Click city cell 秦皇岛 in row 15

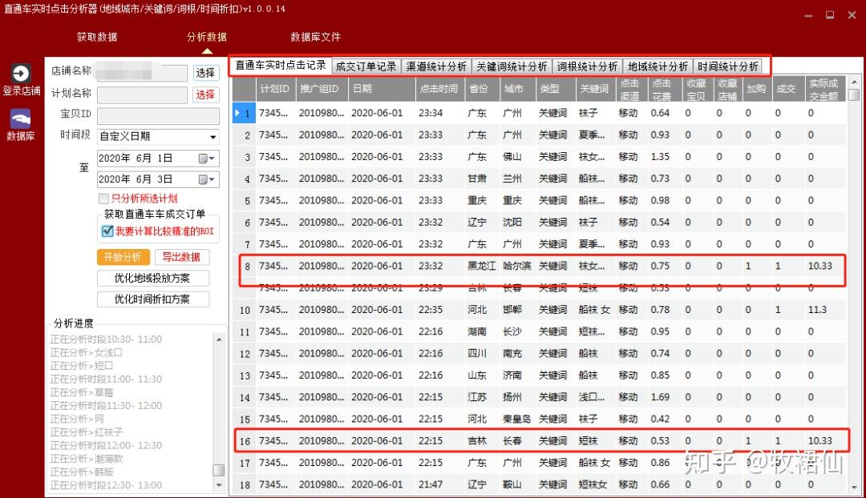(517, 419)
